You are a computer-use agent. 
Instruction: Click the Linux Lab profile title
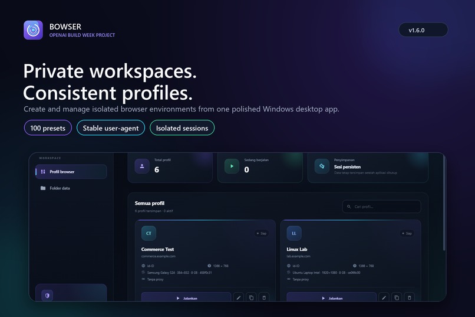coord(297,249)
